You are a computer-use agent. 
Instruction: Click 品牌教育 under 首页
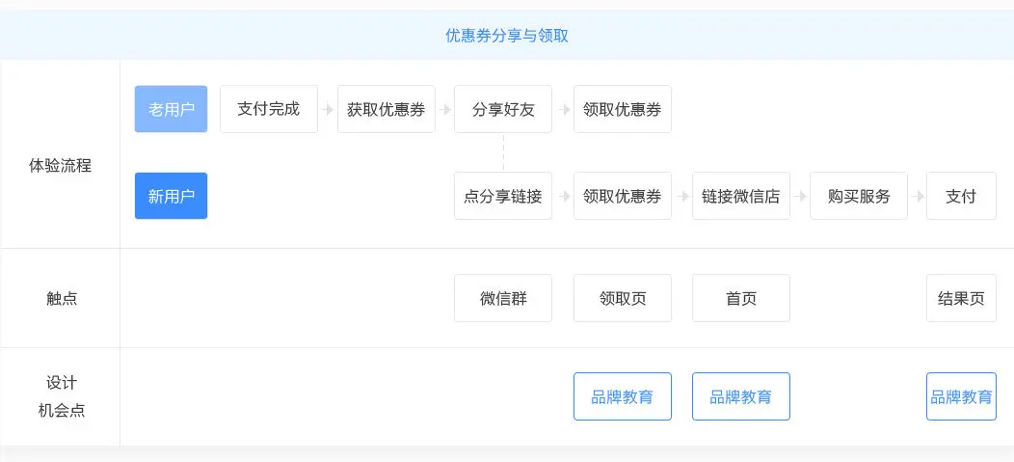pos(741,396)
